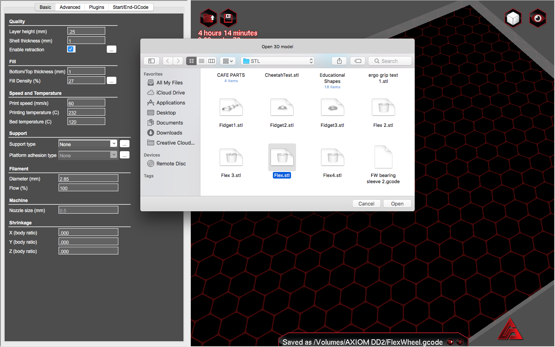Open the CAFE PARTS folder
The image size is (555, 347).
231,75
